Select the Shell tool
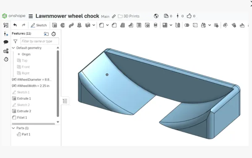Viewport: 252px width, 158px height. (139, 25)
